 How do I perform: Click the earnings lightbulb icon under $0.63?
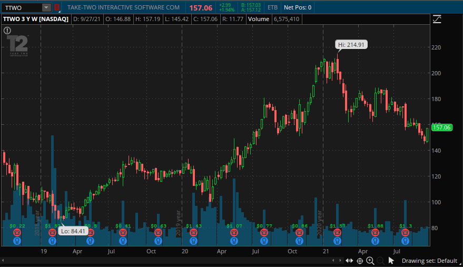158,241
